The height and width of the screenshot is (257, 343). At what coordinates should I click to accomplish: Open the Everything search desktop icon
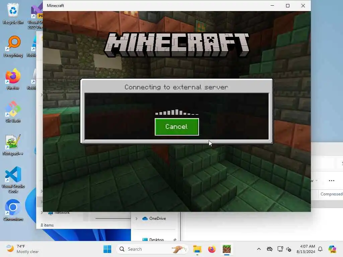[13, 46]
